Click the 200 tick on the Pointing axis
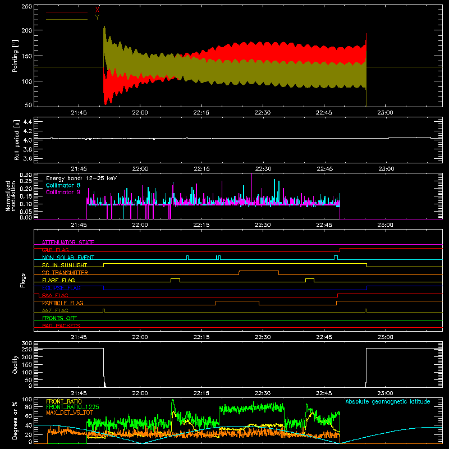 point(26,30)
